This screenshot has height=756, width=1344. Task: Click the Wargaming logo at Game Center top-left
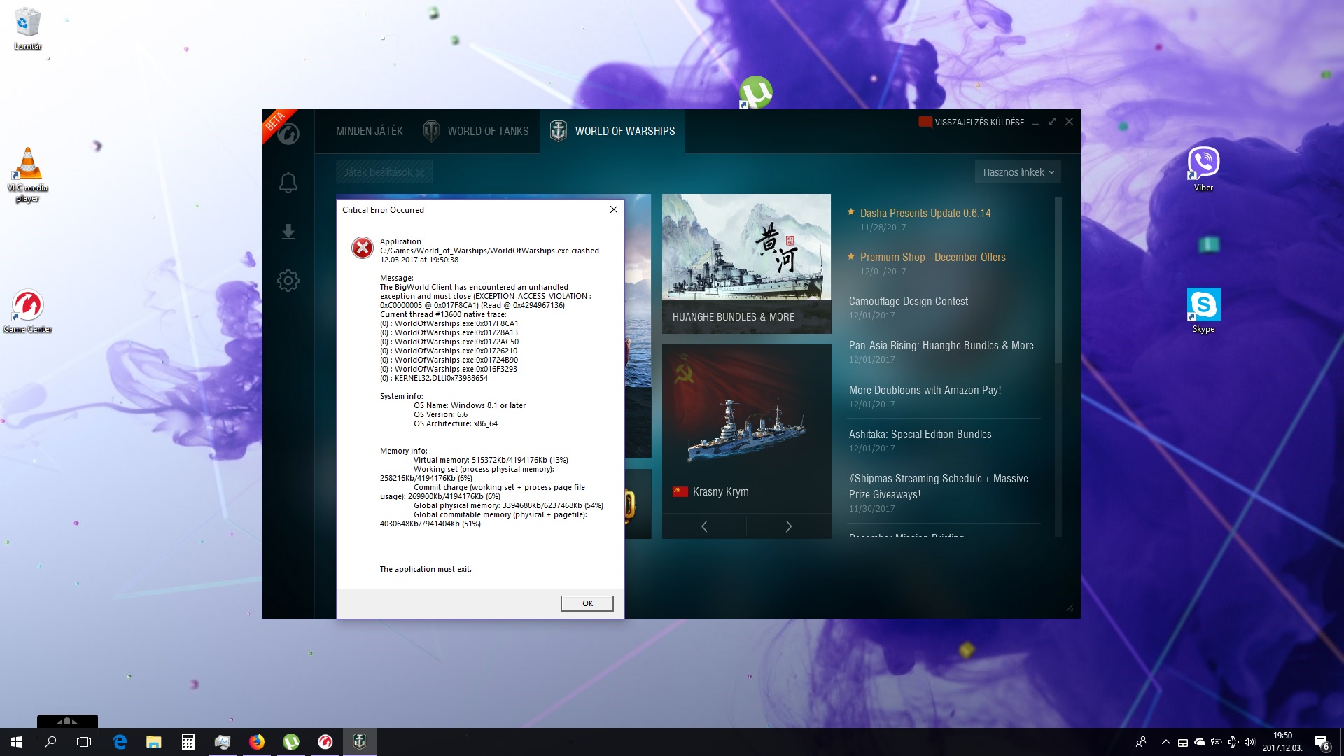pos(288,133)
